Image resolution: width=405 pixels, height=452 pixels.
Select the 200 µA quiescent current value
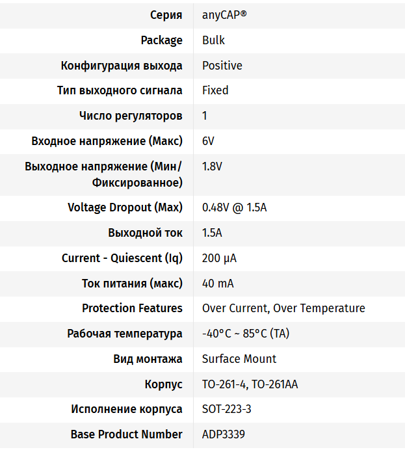point(219,258)
